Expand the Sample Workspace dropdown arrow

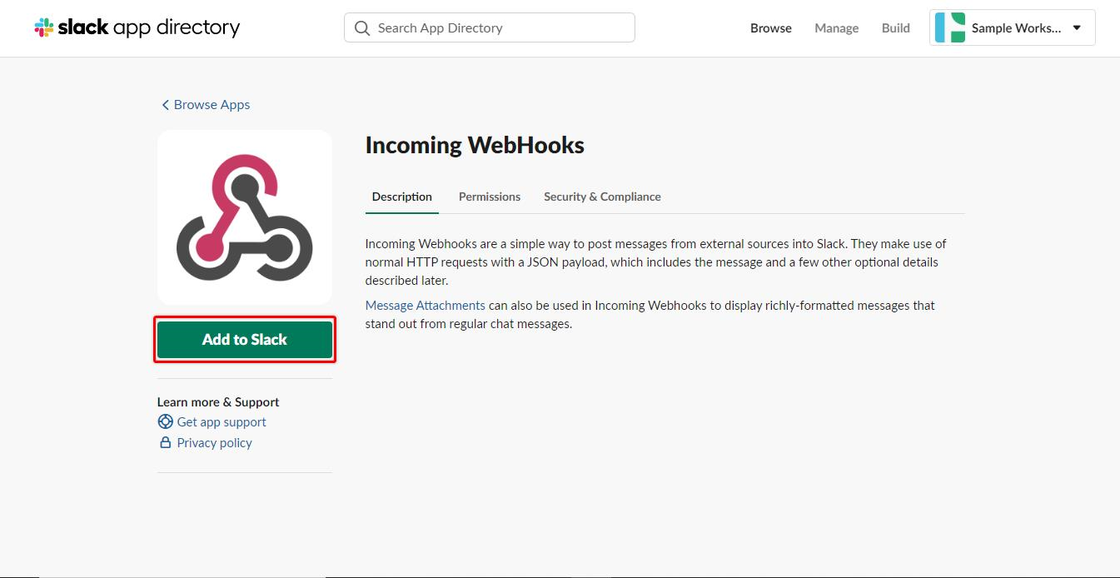click(1077, 27)
